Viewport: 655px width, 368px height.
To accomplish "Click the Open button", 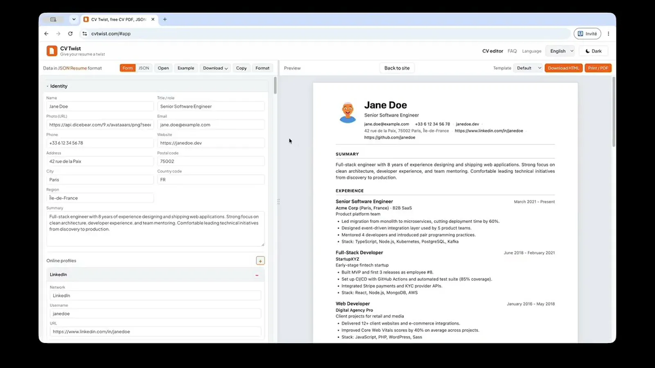I will [x=163, y=68].
